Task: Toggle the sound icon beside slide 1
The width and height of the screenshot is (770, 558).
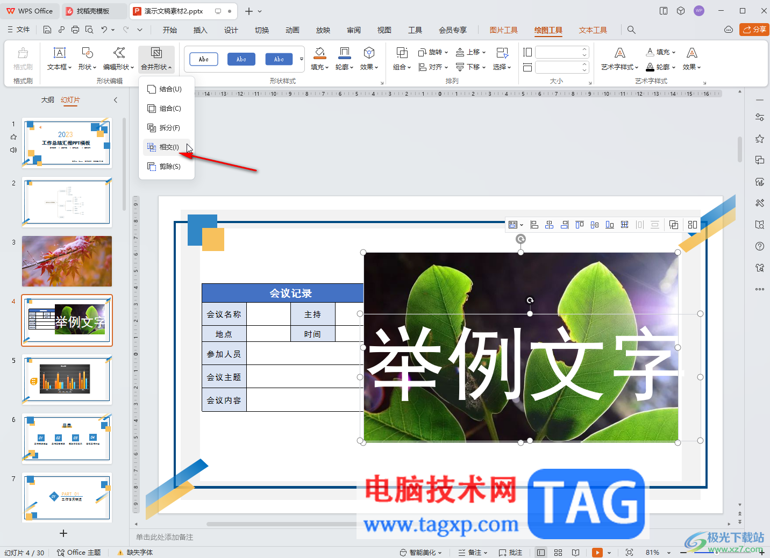Action: tap(13, 150)
